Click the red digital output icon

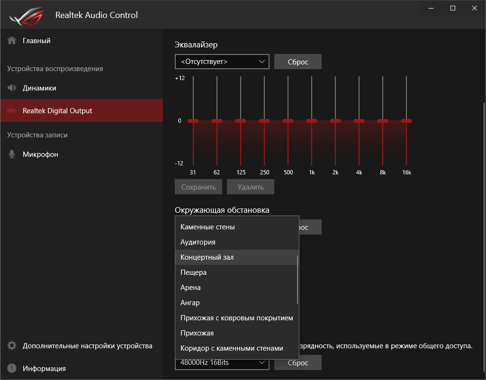(x=12, y=110)
